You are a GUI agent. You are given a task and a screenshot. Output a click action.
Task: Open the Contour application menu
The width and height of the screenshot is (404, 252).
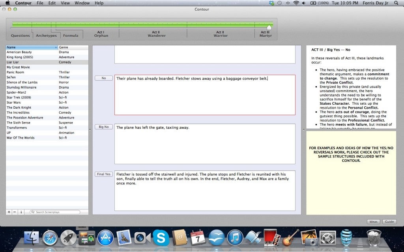coord(23,3)
